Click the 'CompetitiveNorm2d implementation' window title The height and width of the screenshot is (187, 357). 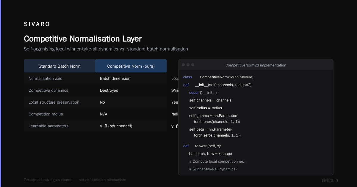tap(256, 65)
